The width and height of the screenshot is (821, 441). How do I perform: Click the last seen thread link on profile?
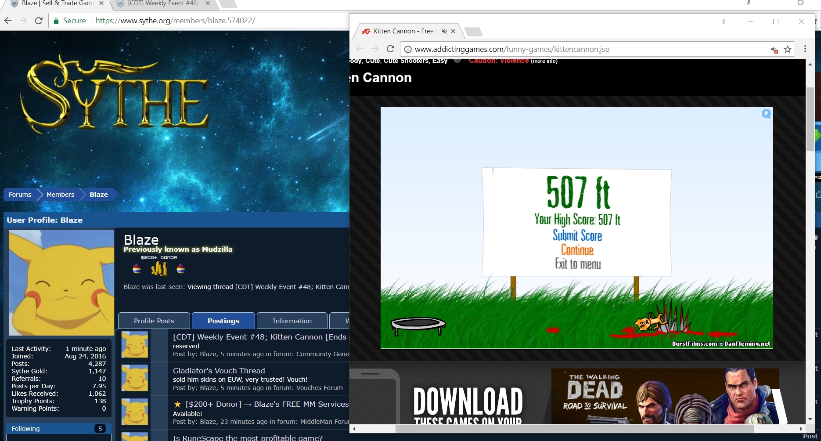tap(292, 287)
